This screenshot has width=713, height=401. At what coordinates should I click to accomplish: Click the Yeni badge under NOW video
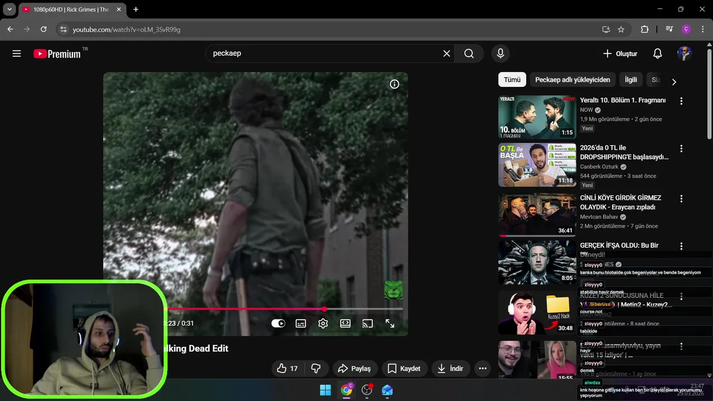[x=587, y=128]
